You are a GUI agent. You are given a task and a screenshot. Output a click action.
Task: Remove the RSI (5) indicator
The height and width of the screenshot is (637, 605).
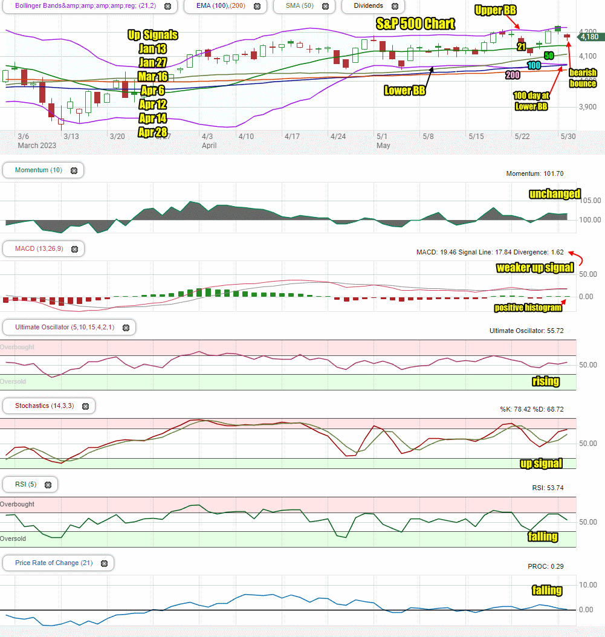click(48, 485)
